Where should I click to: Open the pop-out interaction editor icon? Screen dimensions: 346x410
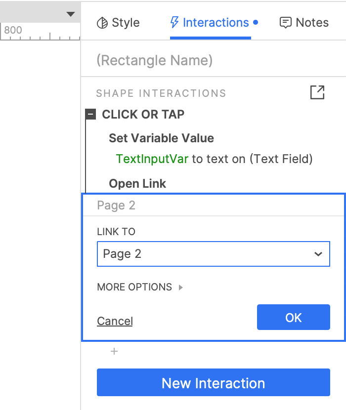point(317,92)
